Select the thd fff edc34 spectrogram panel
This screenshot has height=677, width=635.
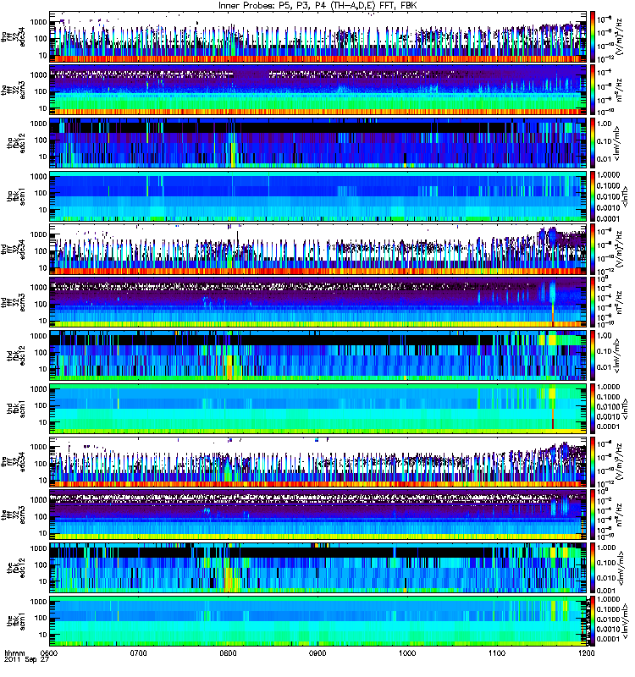point(318,249)
